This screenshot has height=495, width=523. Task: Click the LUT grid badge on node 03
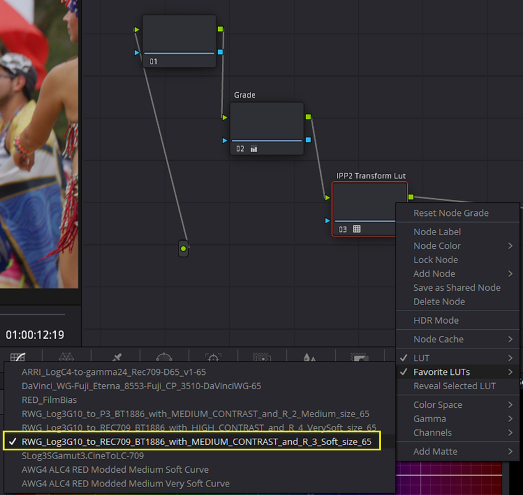click(x=356, y=229)
